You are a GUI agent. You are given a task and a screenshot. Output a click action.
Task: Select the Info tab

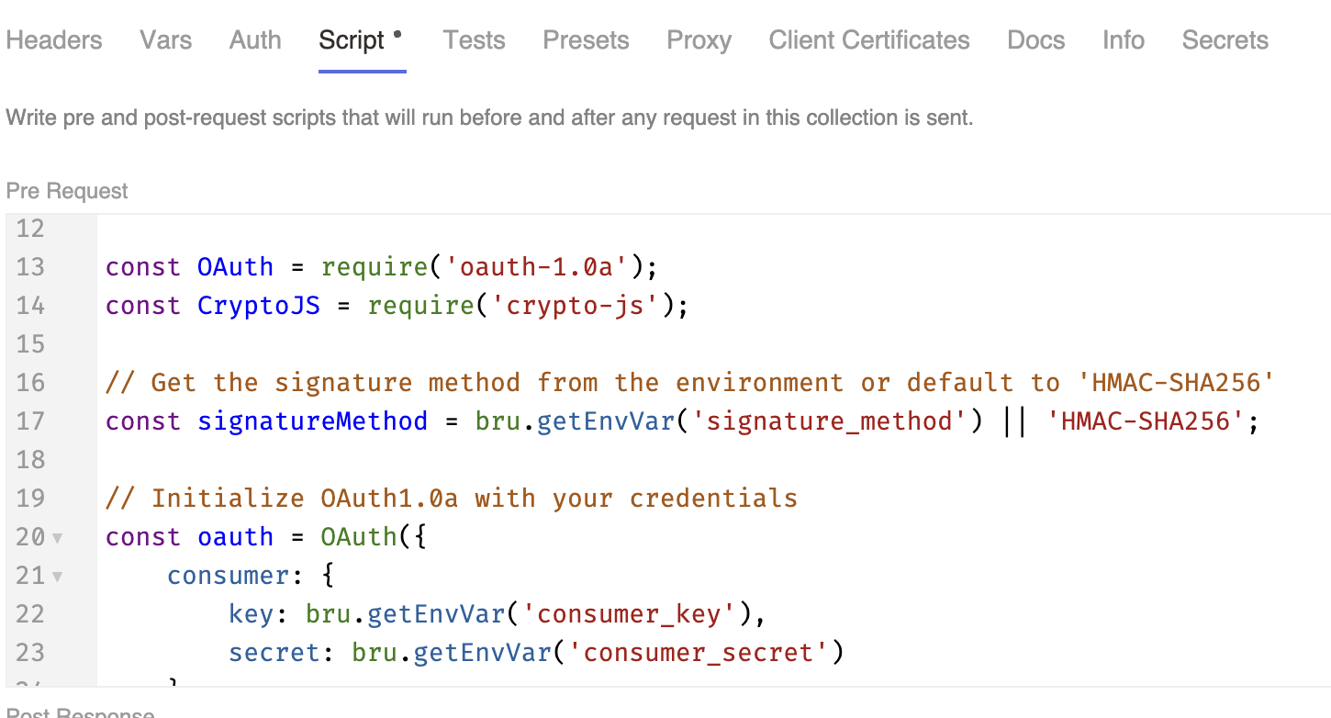pos(1123,40)
